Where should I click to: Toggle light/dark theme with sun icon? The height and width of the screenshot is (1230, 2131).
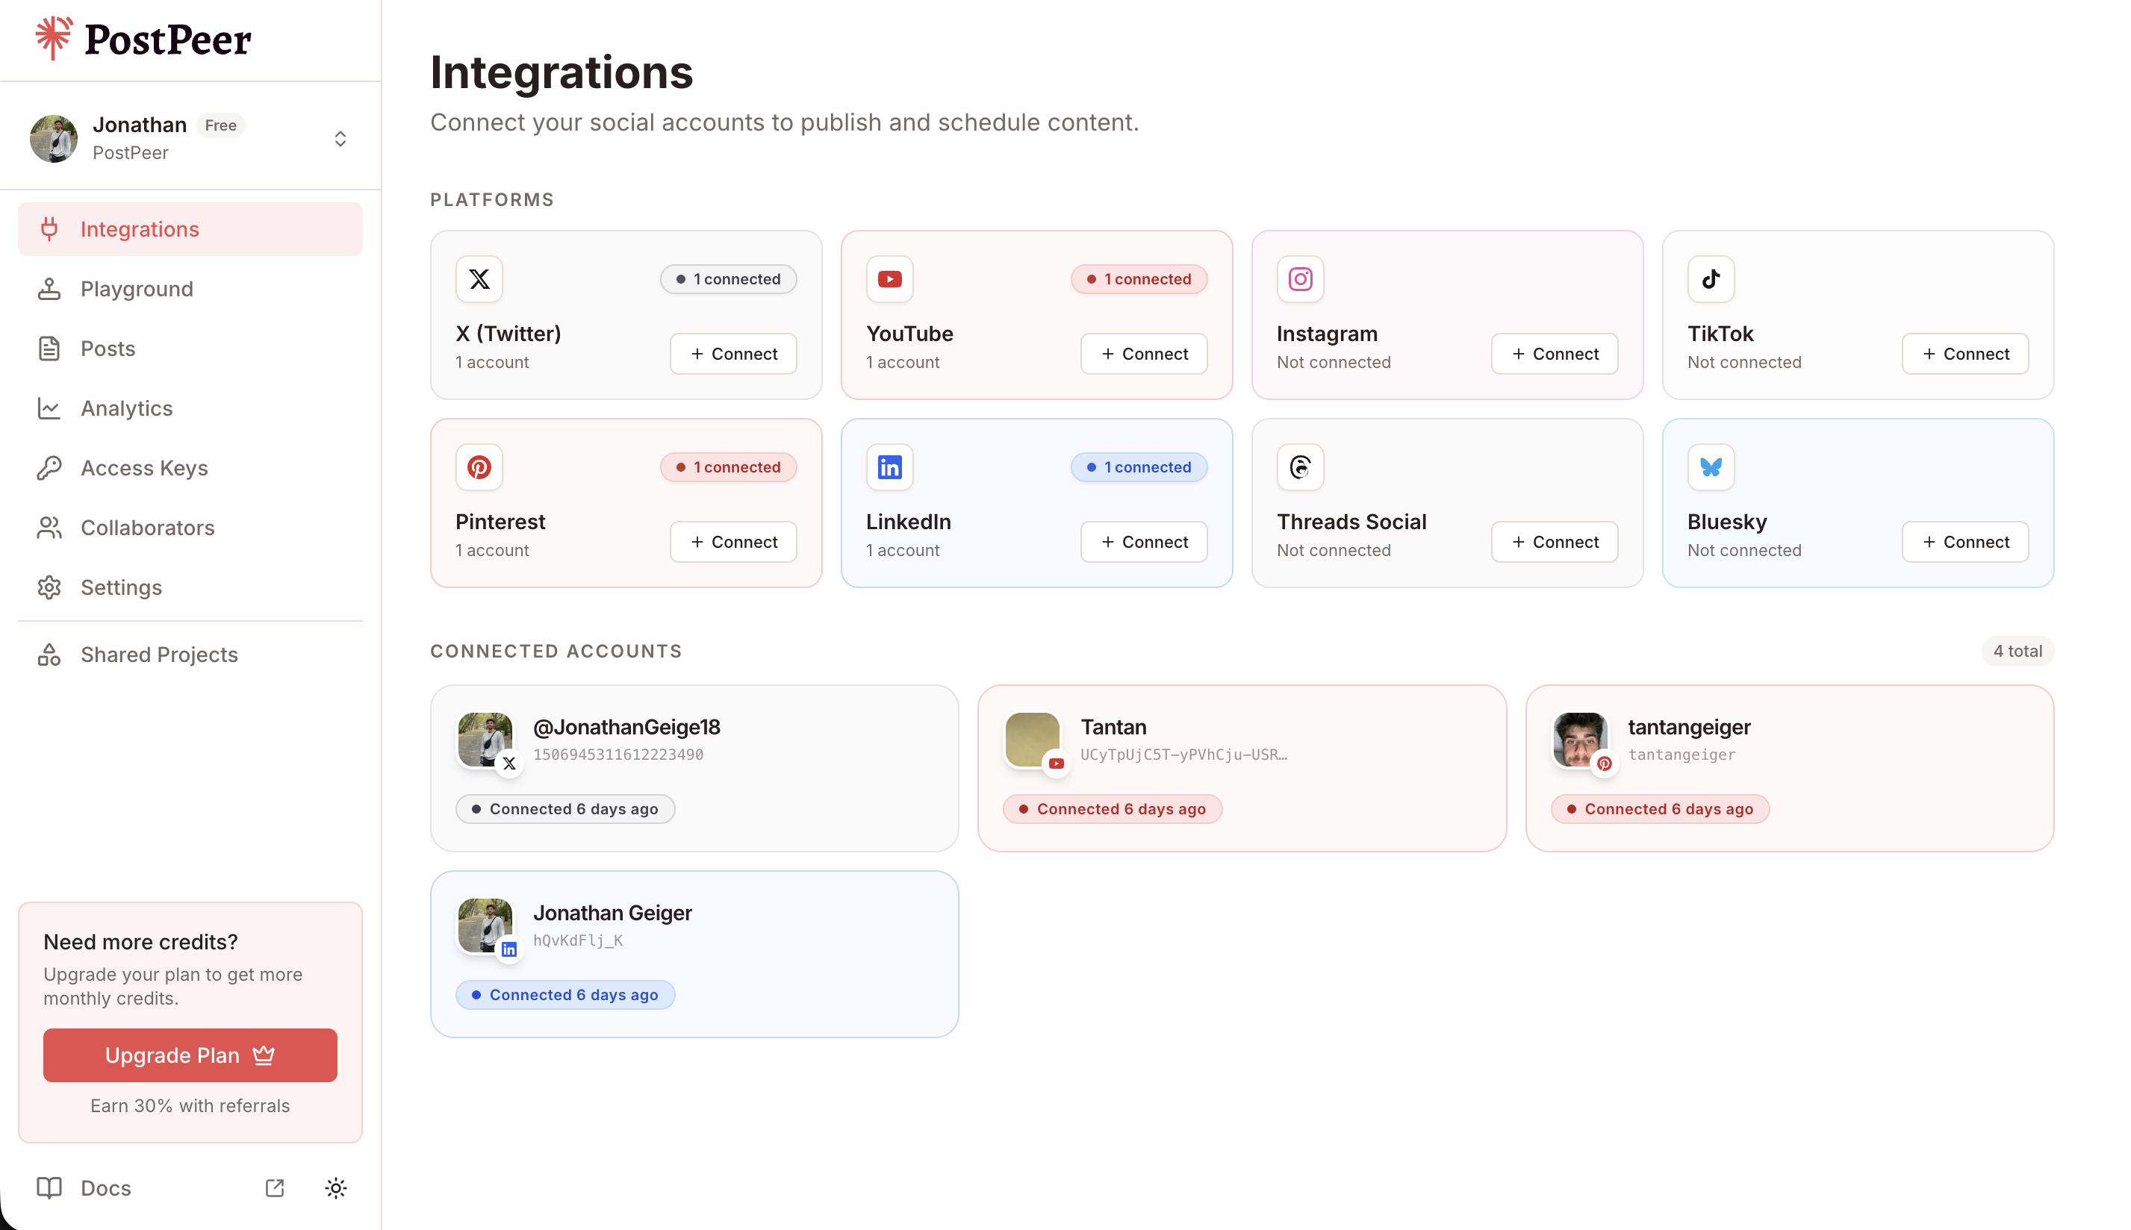[x=335, y=1187]
